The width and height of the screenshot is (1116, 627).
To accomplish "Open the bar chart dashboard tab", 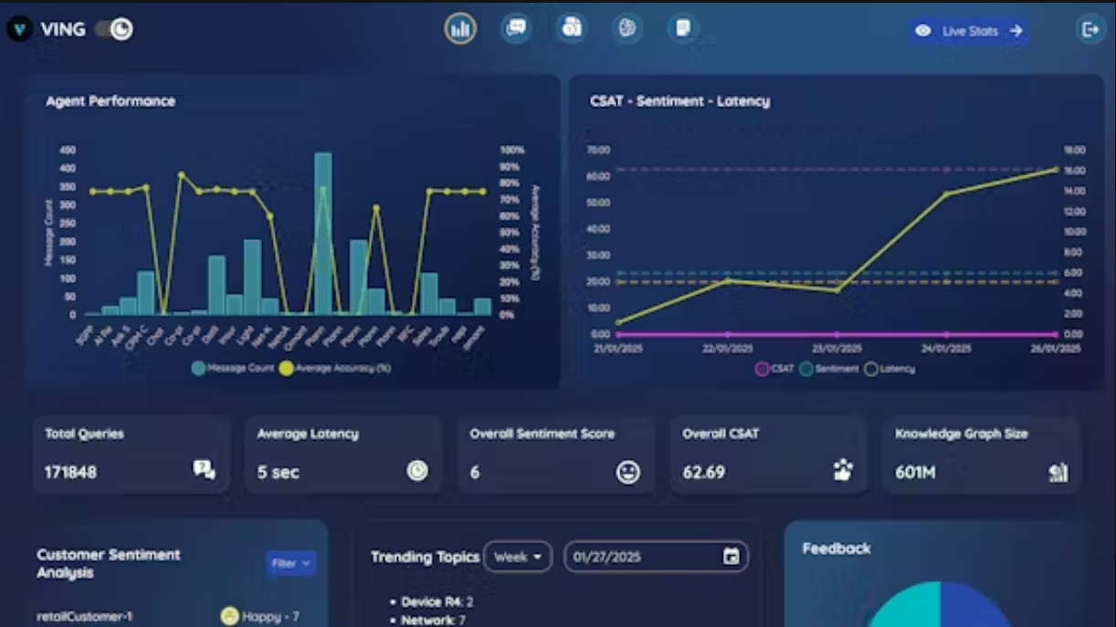I will pos(460,29).
